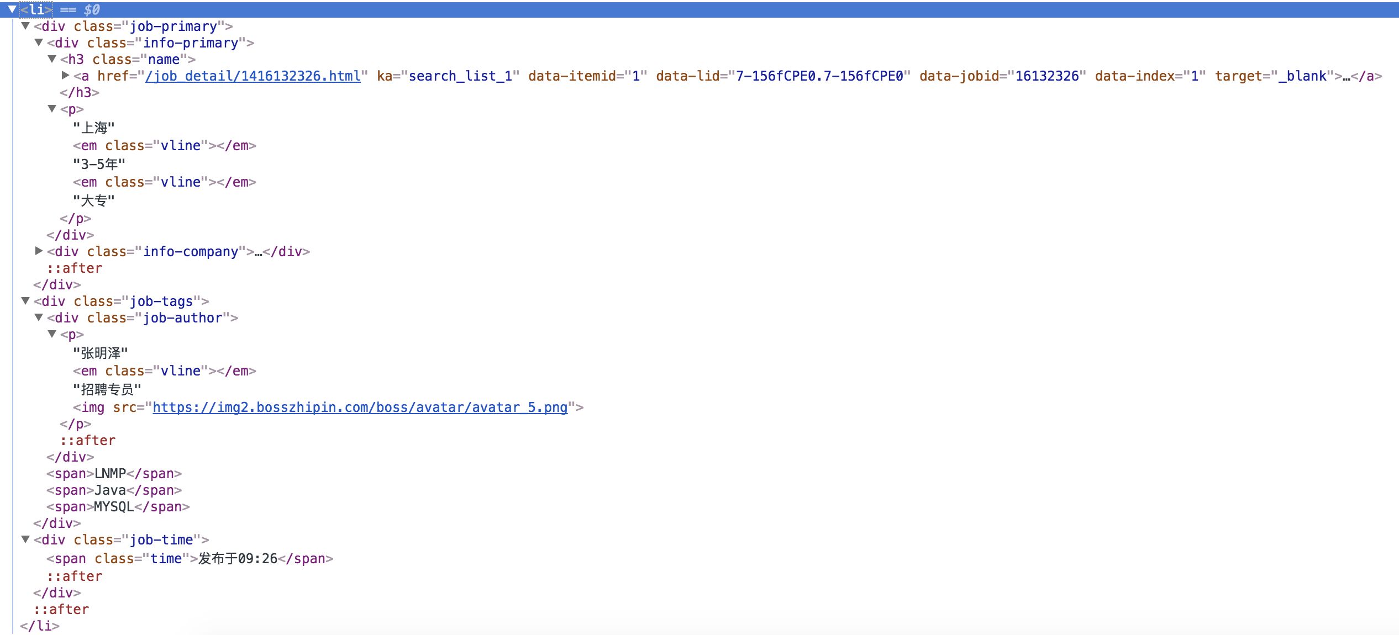Select the ::after pseudo-element under job-author
This screenshot has width=1399, height=635.
[88, 441]
